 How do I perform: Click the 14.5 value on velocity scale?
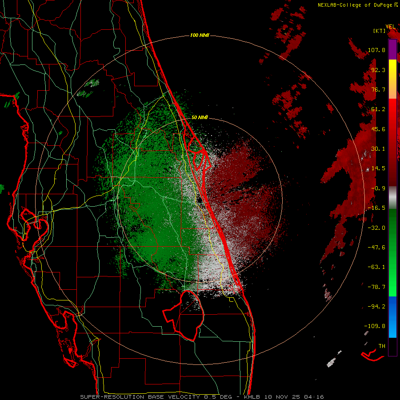(378, 168)
